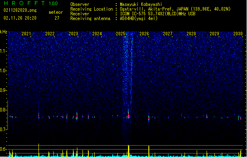Screen dimensions: 247x157
Task: Click the 2029 time marker
Action: [x=214, y=34]
